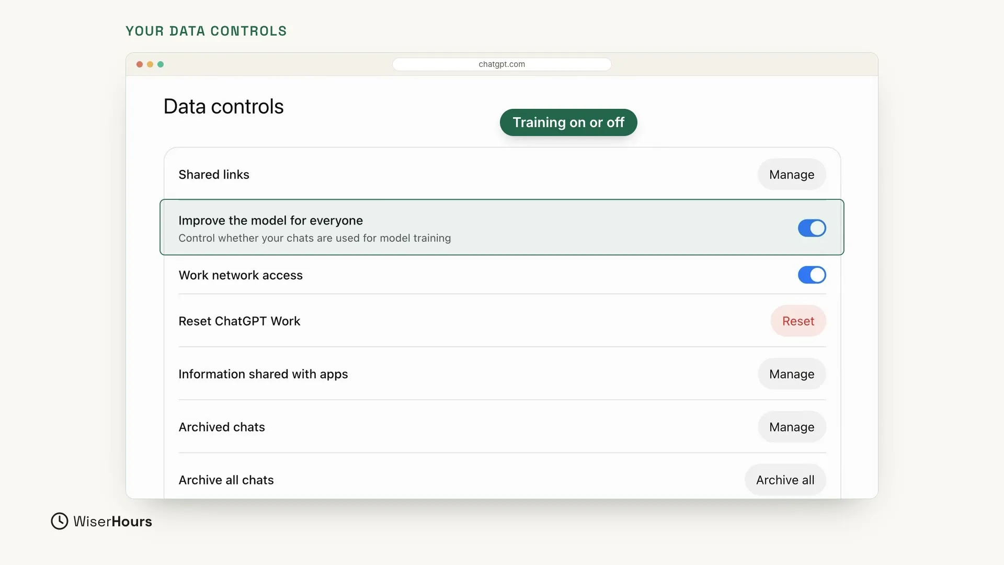This screenshot has height=565, width=1004.
Task: Click the Information shared with apps label
Action: (x=263, y=374)
